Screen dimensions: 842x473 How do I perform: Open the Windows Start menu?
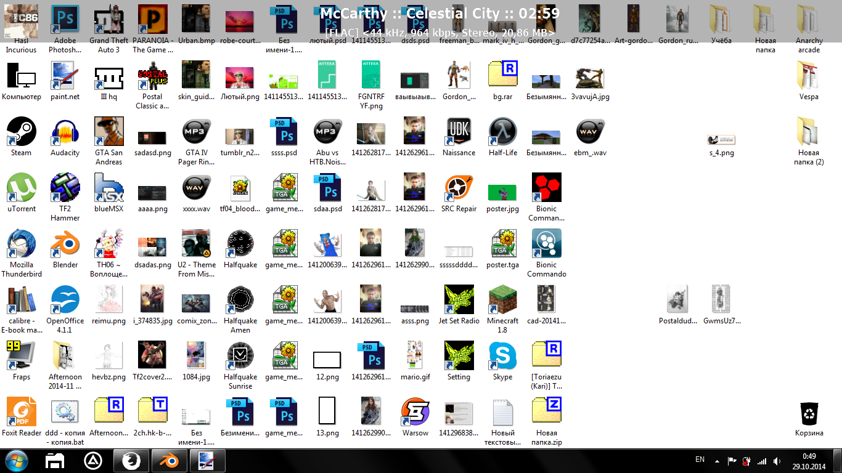17,461
